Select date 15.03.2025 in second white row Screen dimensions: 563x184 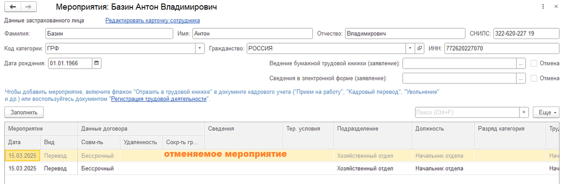pyautogui.click(x=23, y=168)
